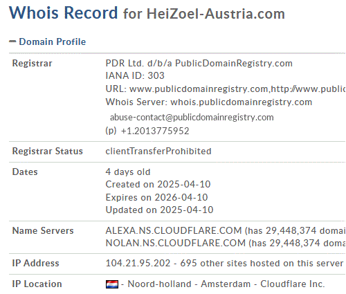346x294 pixels.
Task: Open ALEXA.NS.CLOUDFLARE.COM name server entry
Action: tap(174, 230)
